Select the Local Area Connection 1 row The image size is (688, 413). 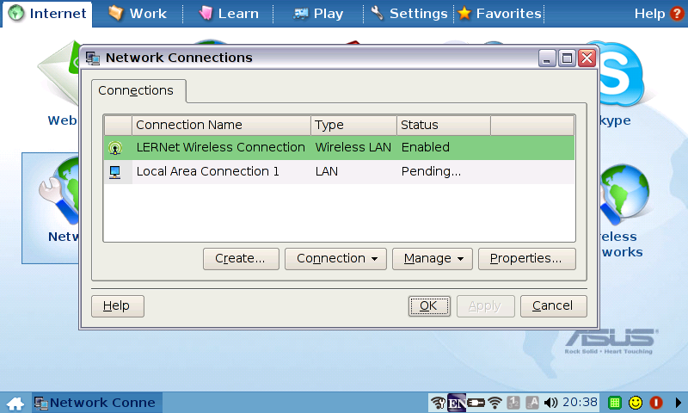pyautogui.click(x=339, y=171)
